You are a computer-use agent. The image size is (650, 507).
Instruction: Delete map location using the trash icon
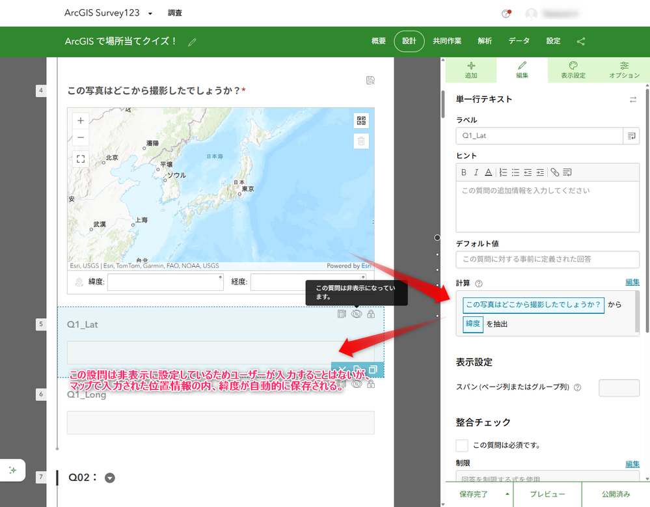click(x=361, y=141)
